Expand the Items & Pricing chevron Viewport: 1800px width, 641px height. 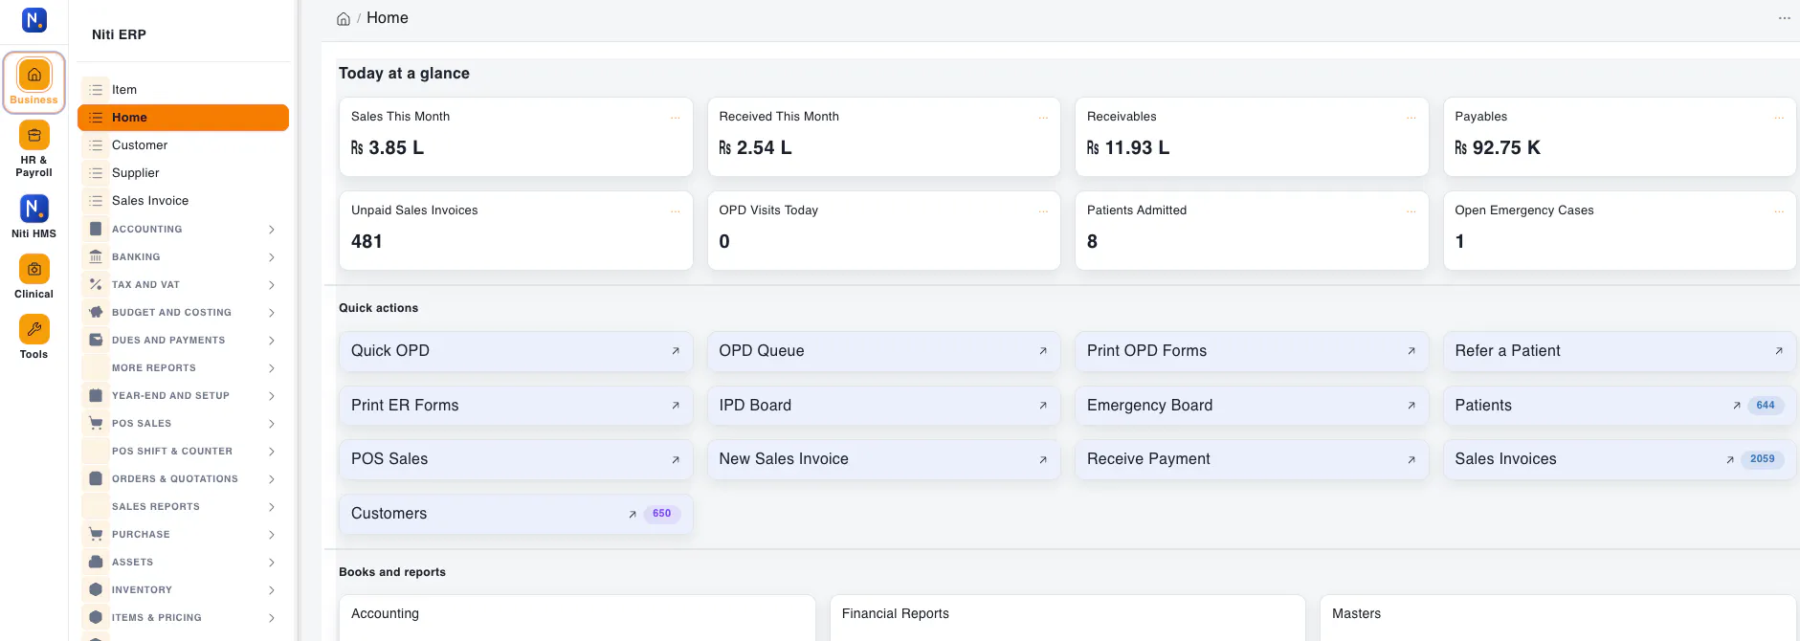click(x=272, y=618)
